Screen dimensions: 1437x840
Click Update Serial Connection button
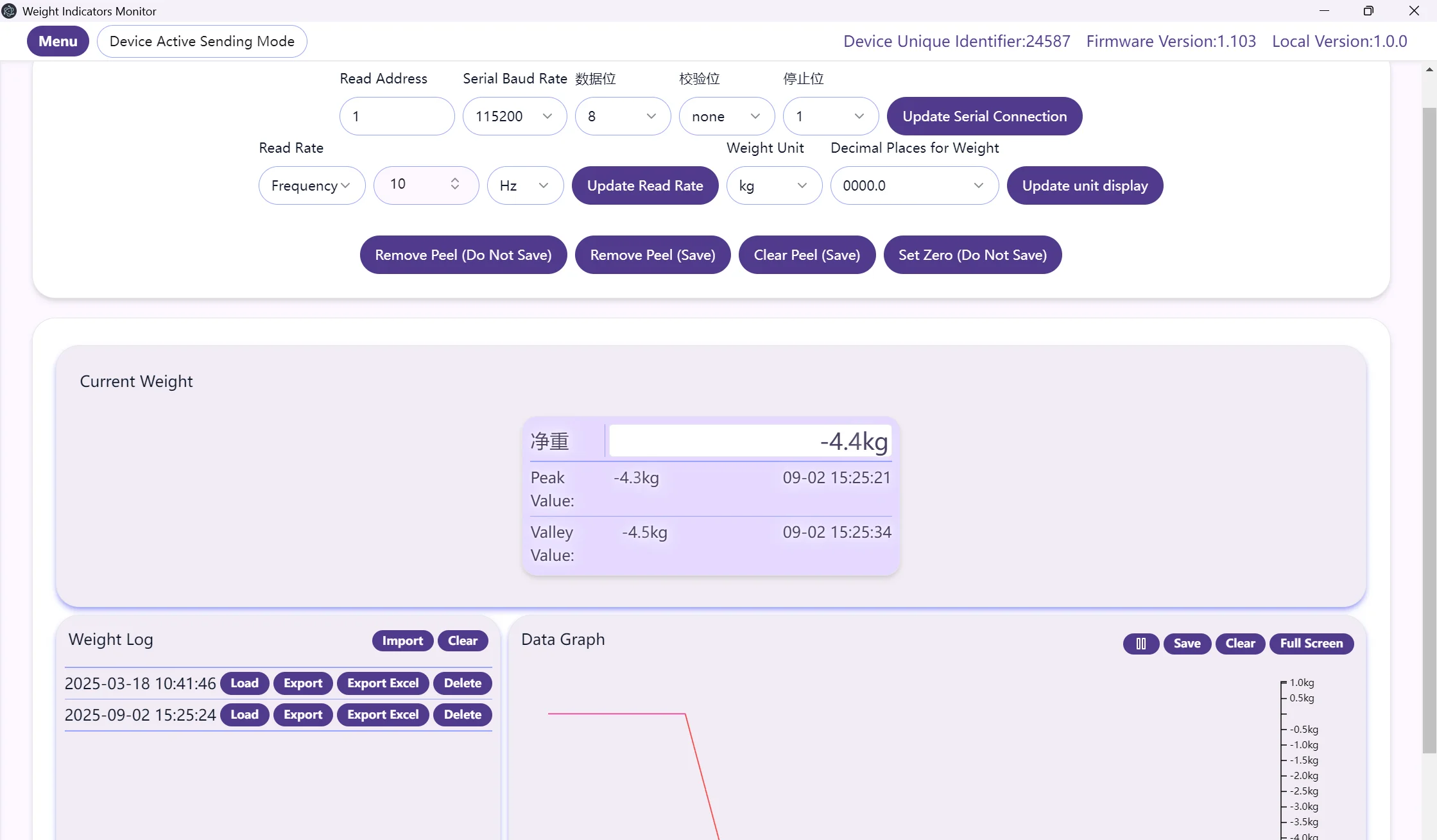985,116
